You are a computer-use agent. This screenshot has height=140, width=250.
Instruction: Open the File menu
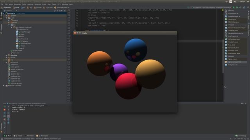(x=2, y=4)
